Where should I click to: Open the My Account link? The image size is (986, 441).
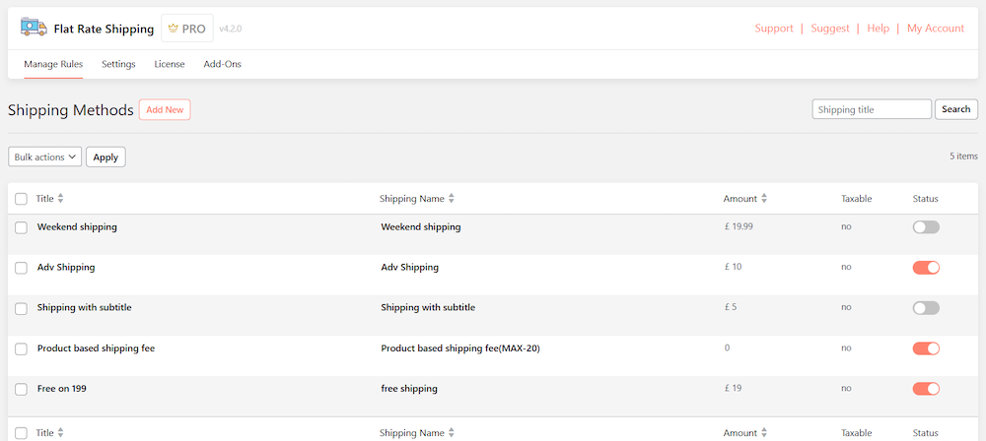pos(935,29)
